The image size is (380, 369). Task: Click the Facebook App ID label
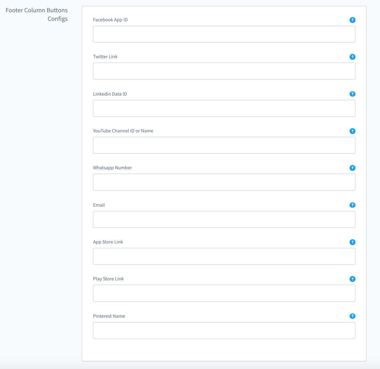(x=110, y=20)
